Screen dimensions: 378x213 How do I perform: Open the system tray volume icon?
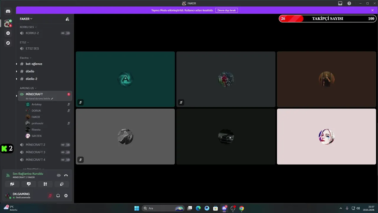point(358,208)
